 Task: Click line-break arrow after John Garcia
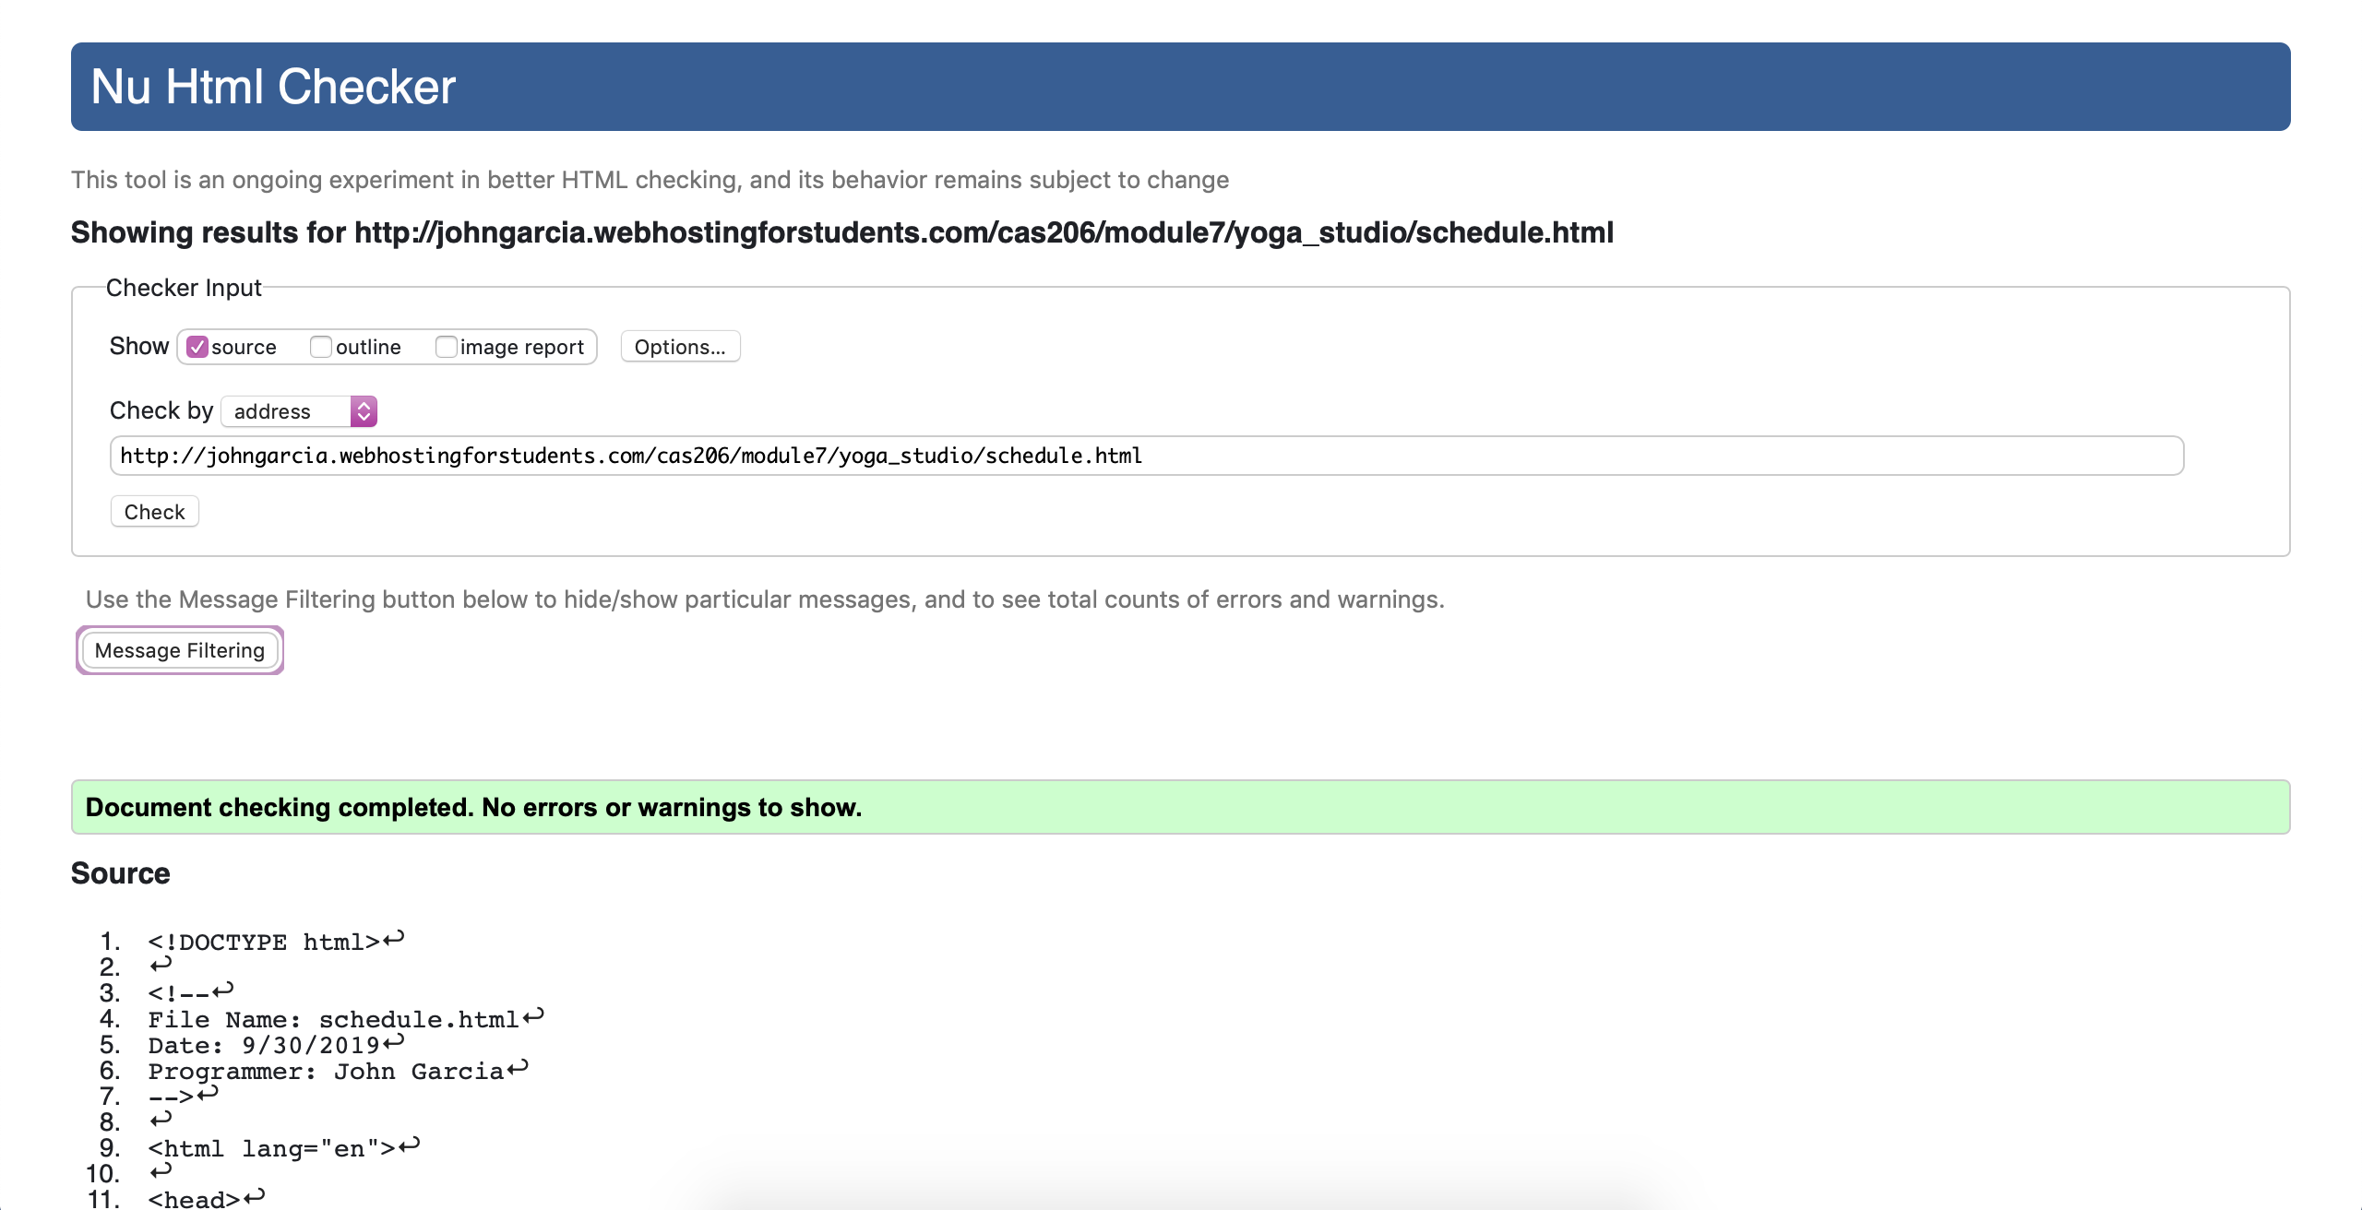point(518,1068)
